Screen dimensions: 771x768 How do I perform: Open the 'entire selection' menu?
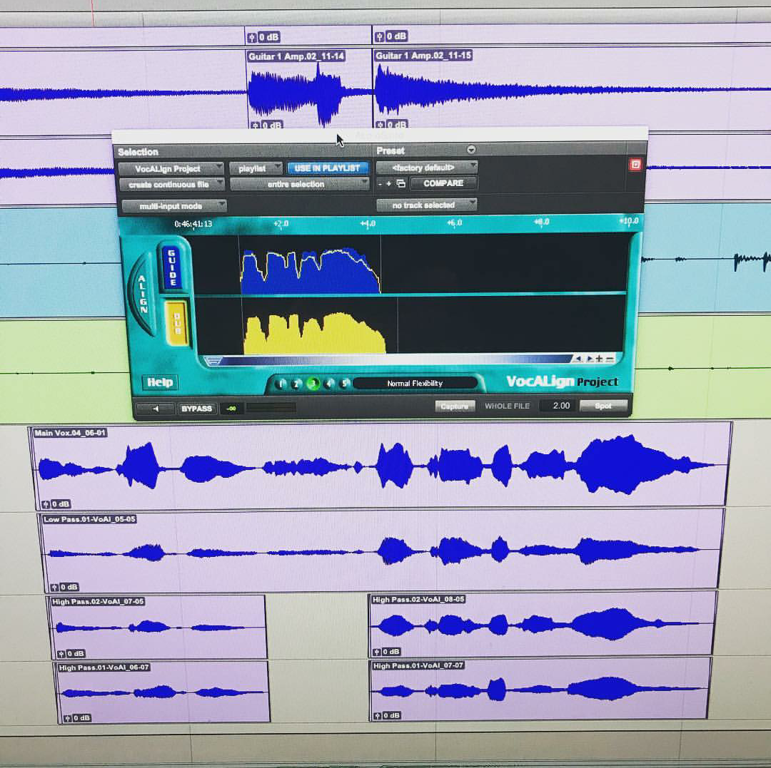pyautogui.click(x=299, y=184)
